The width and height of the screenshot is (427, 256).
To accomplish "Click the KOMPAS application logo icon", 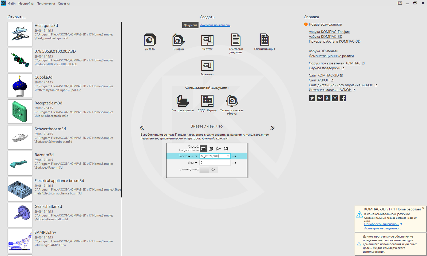I will coord(3,3).
